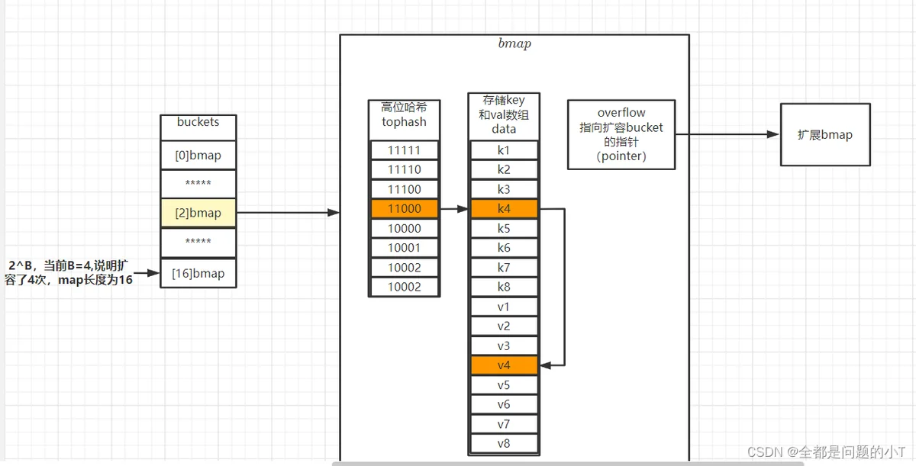Click the 高位哈希 tophash header
The width and height of the screenshot is (916, 466).
404,120
